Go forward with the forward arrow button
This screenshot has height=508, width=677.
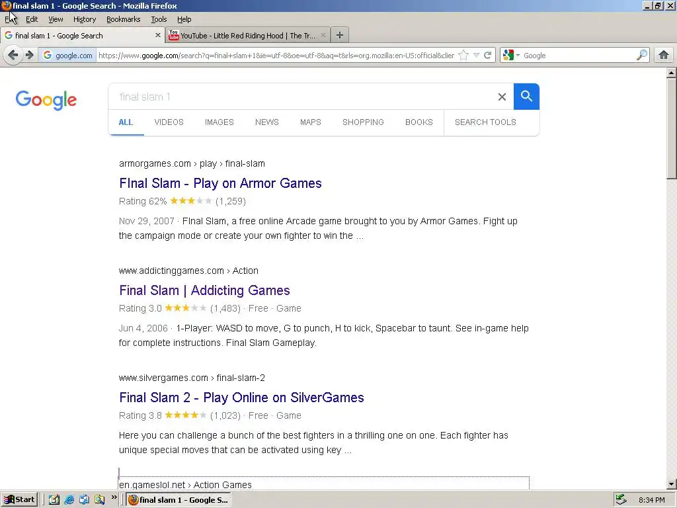[29, 56]
